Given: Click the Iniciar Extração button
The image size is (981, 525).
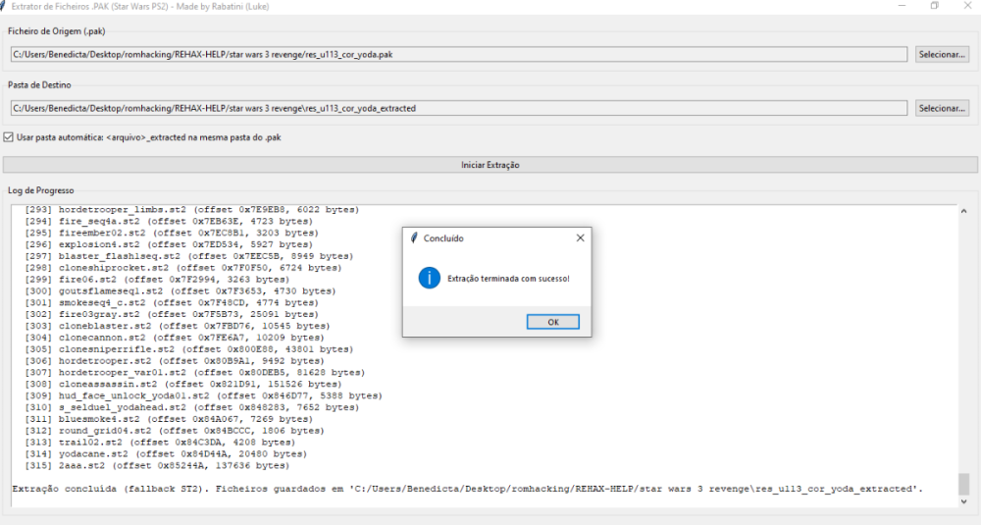Looking at the screenshot, I should pyautogui.click(x=490, y=165).
